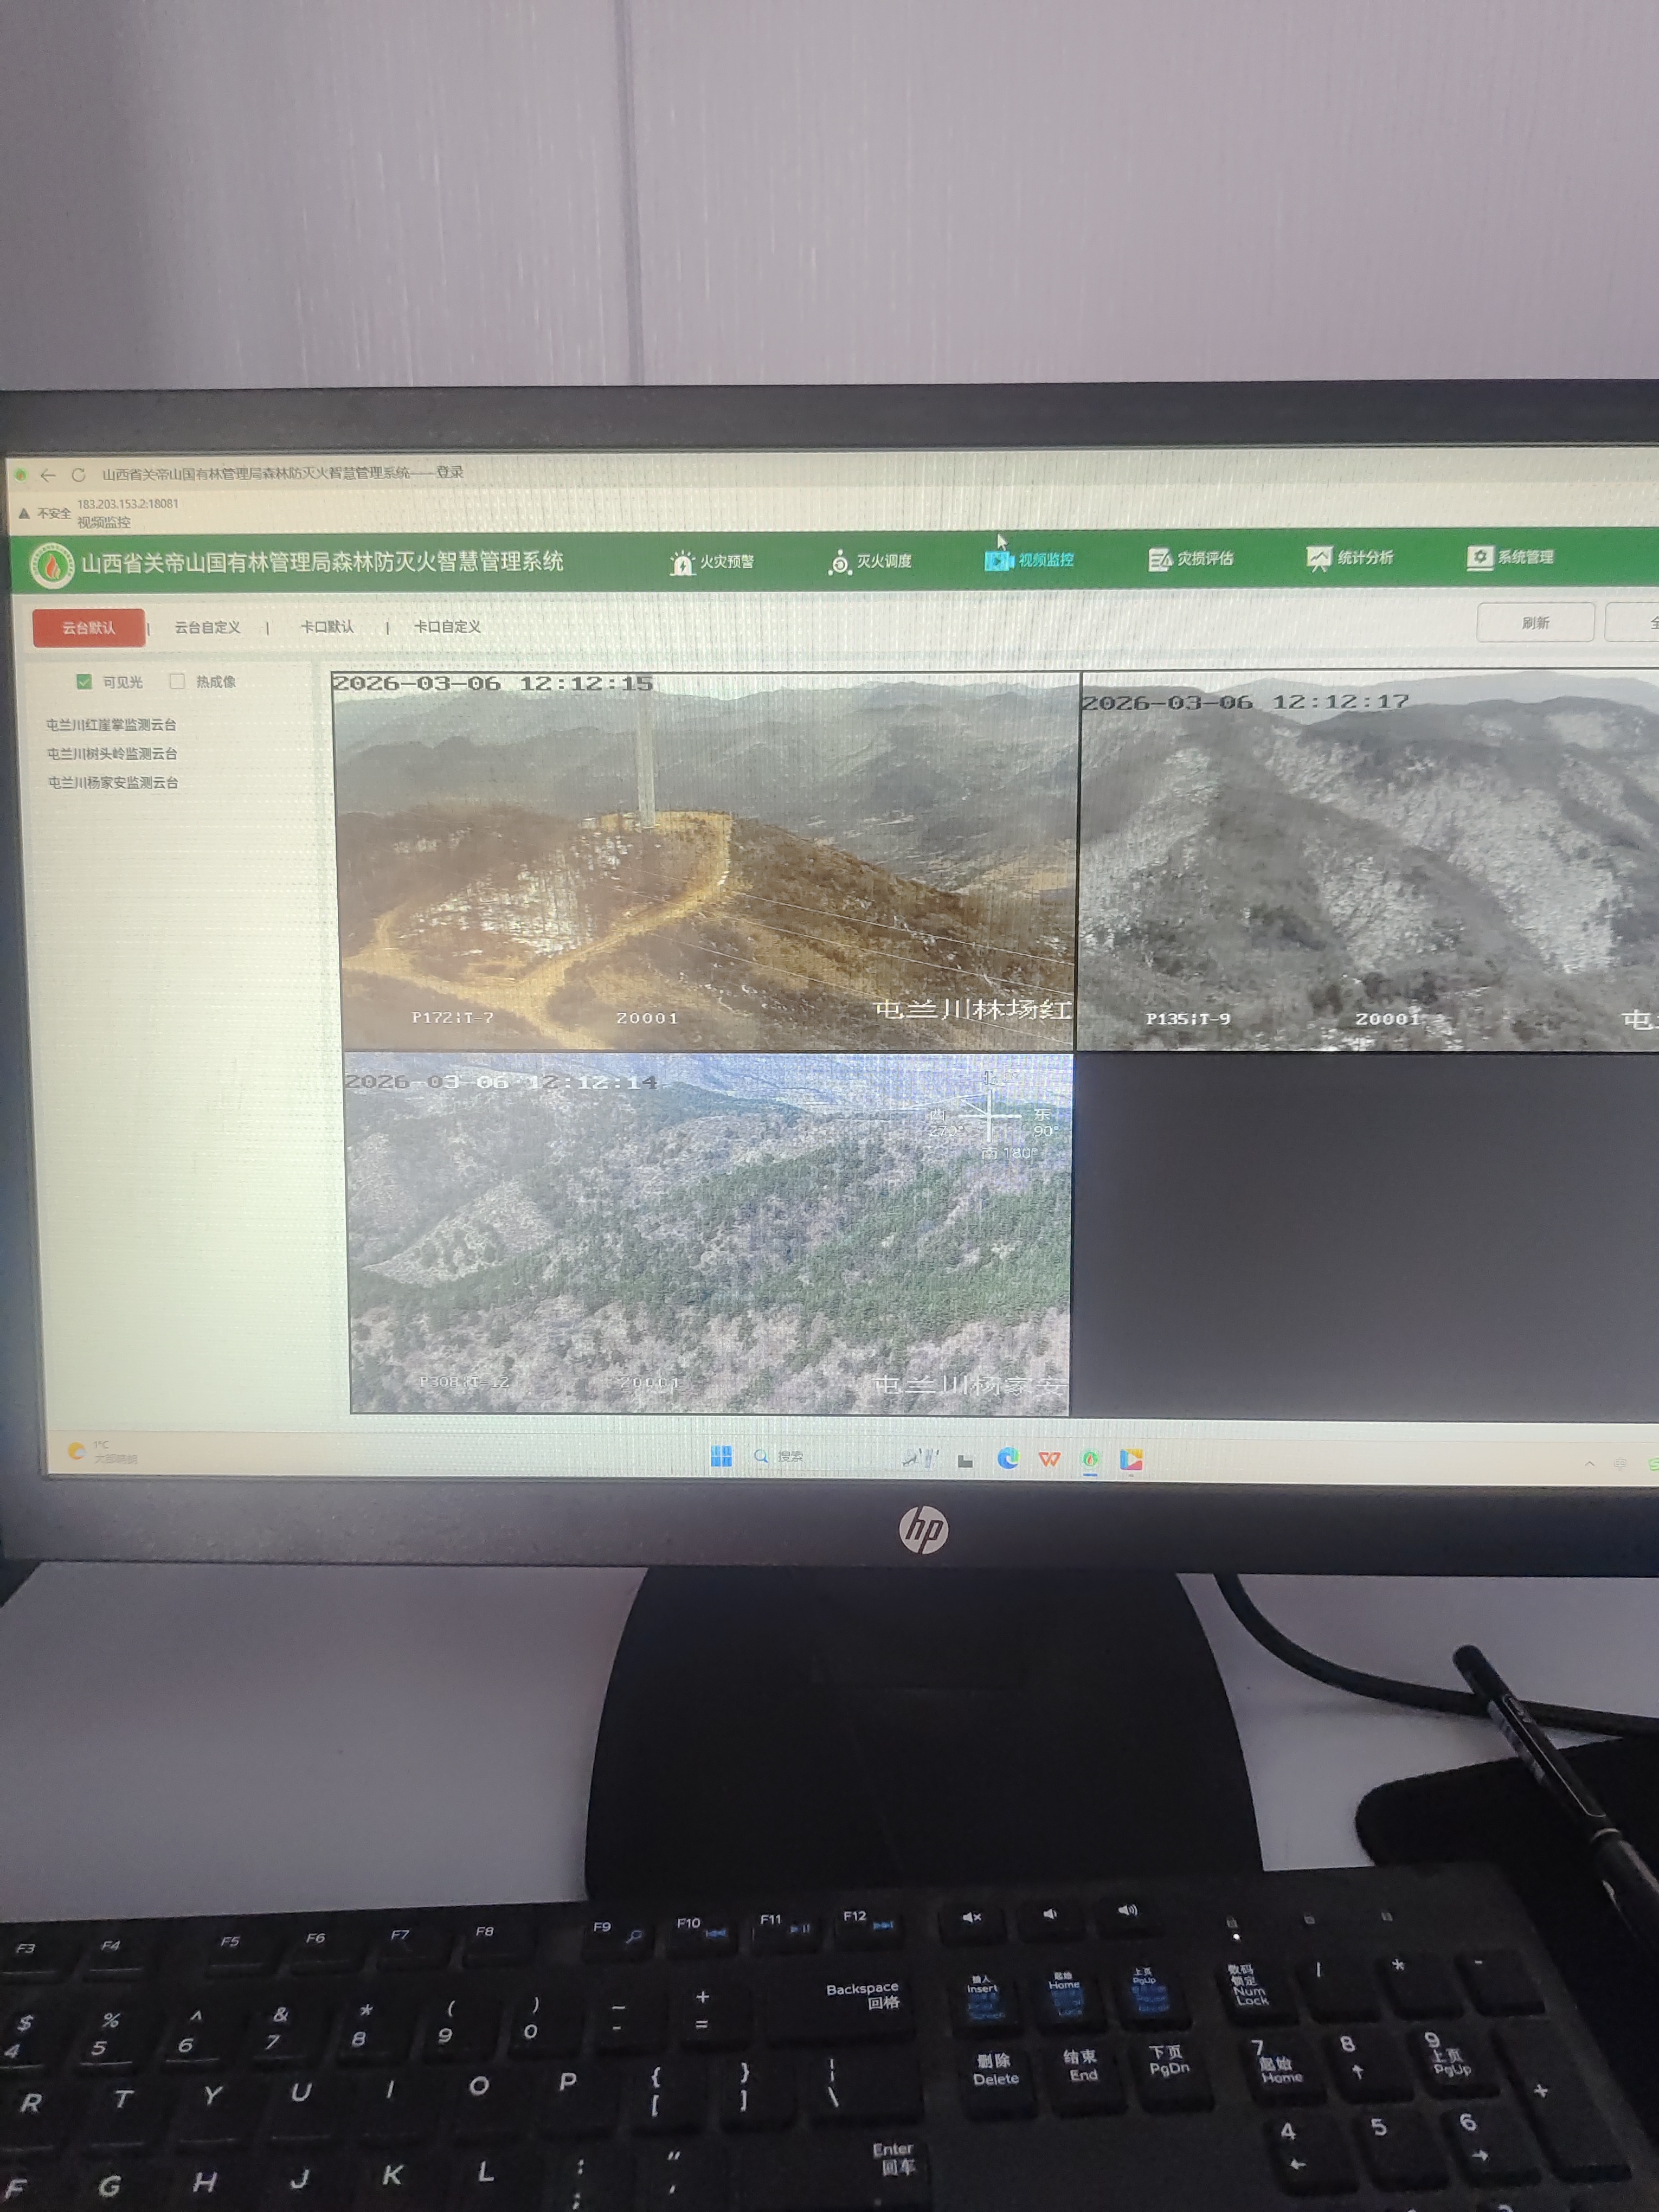Switch to 云台自定义 tab

[x=207, y=628]
